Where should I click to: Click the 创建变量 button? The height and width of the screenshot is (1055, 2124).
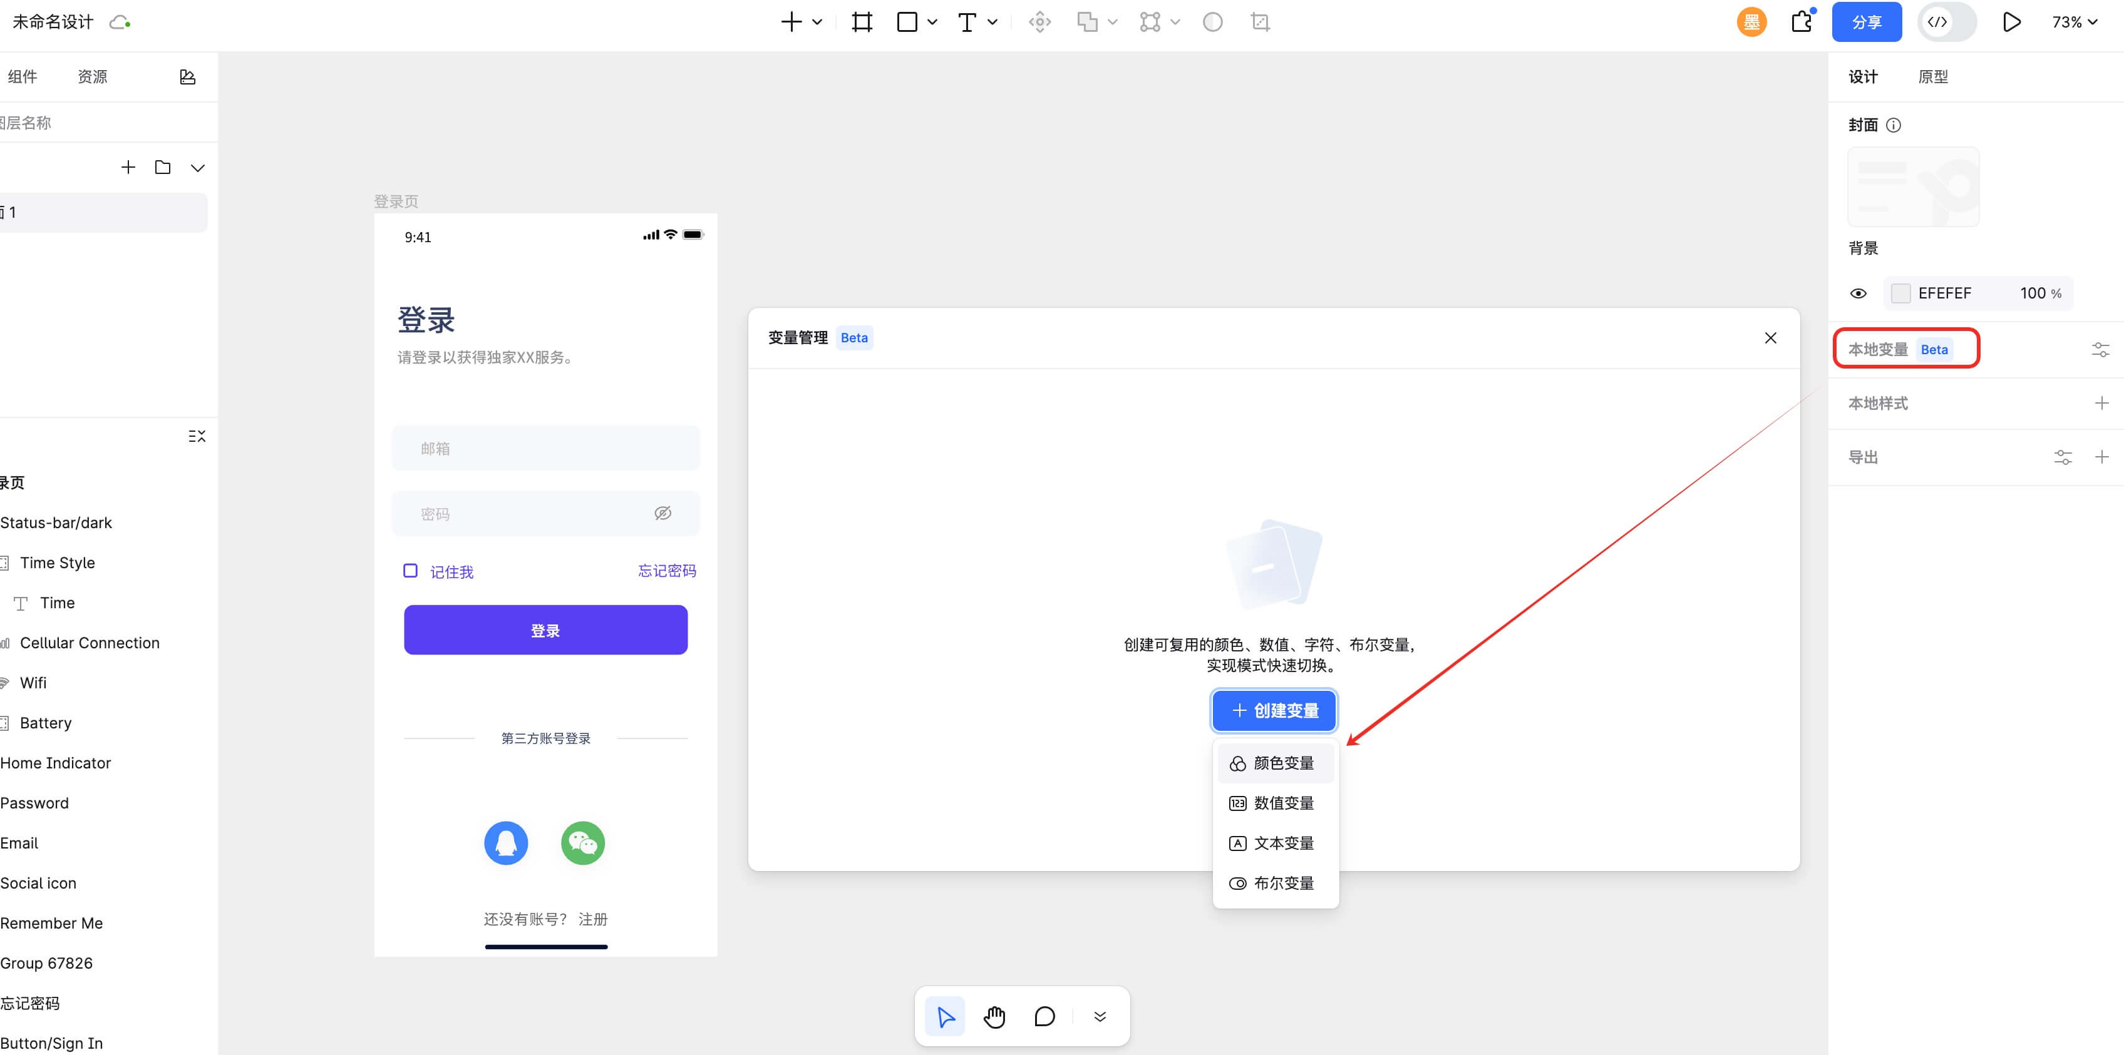(1274, 710)
